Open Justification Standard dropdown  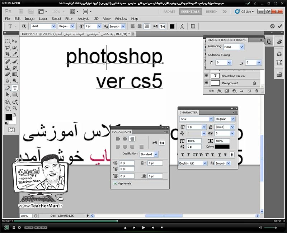point(156,154)
